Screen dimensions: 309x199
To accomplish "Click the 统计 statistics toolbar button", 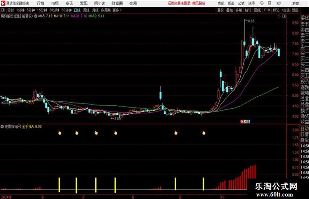I will [248, 10].
